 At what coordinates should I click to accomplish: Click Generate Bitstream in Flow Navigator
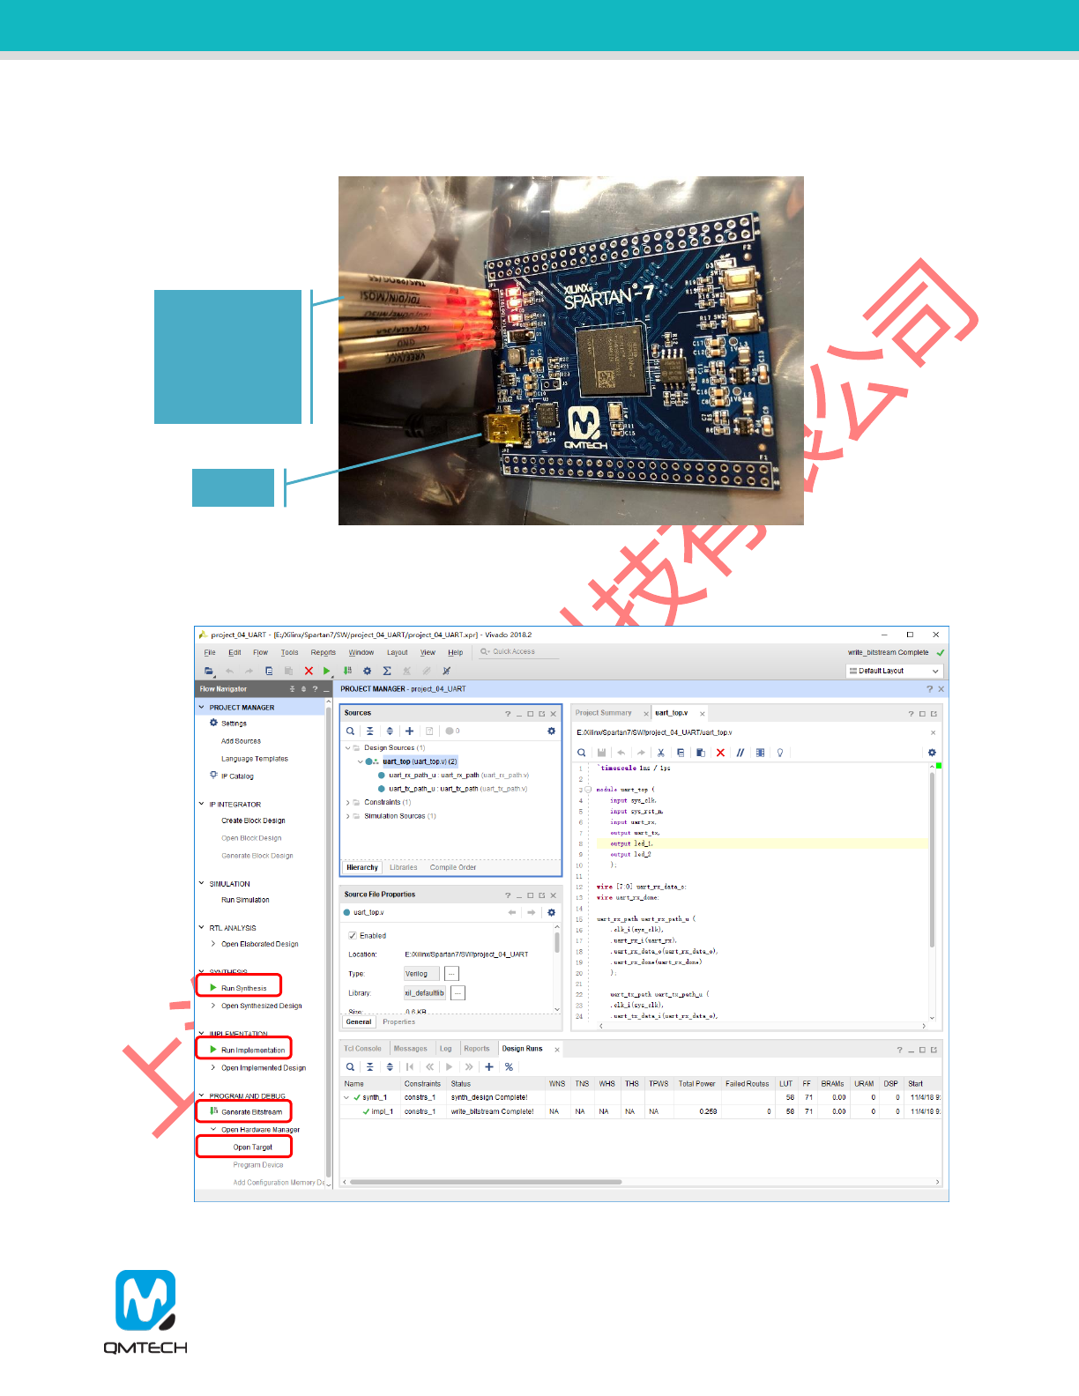pyautogui.click(x=251, y=1111)
